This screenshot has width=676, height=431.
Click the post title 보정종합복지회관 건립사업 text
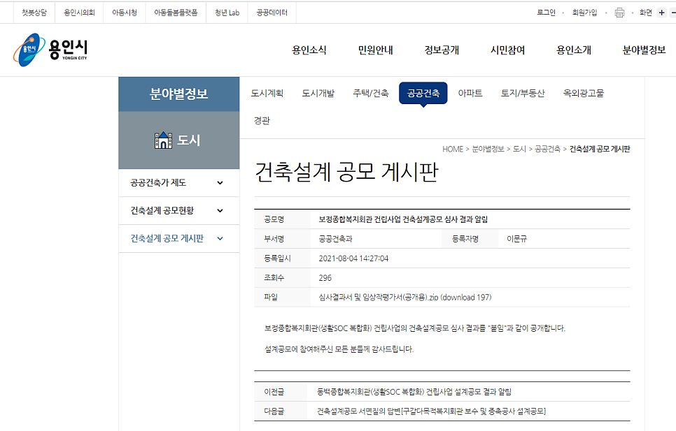pyautogui.click(x=403, y=219)
